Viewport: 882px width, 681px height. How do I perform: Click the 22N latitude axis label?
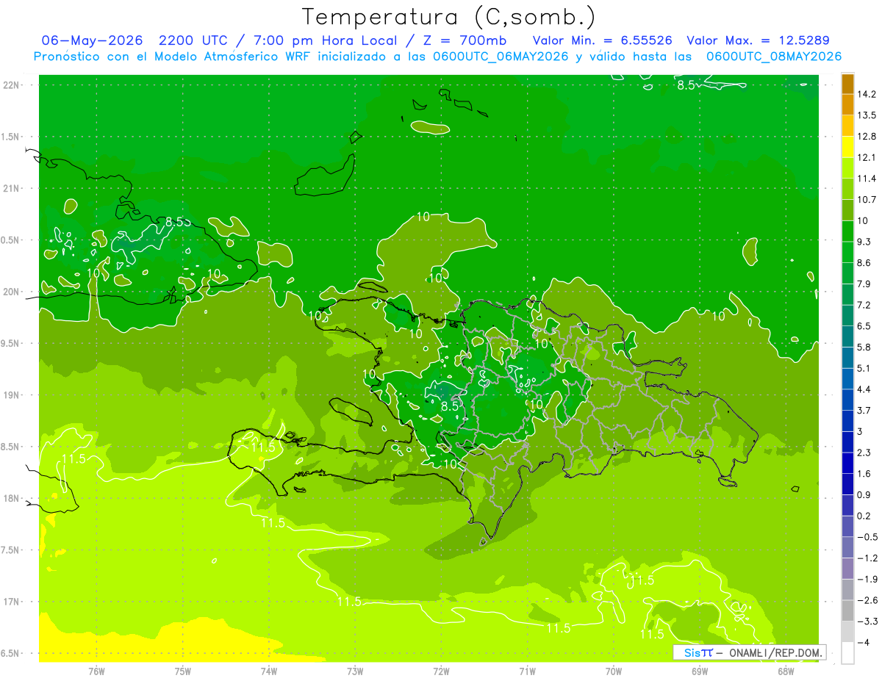click(12, 84)
